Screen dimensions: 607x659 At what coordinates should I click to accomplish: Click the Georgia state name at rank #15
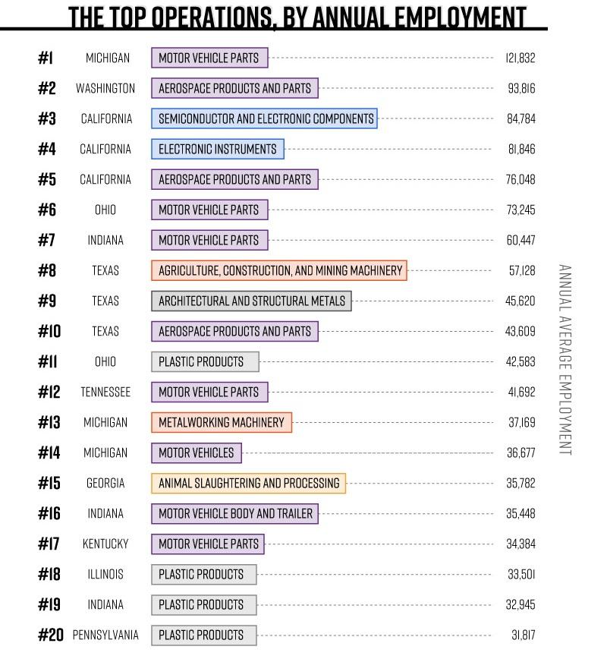click(105, 484)
